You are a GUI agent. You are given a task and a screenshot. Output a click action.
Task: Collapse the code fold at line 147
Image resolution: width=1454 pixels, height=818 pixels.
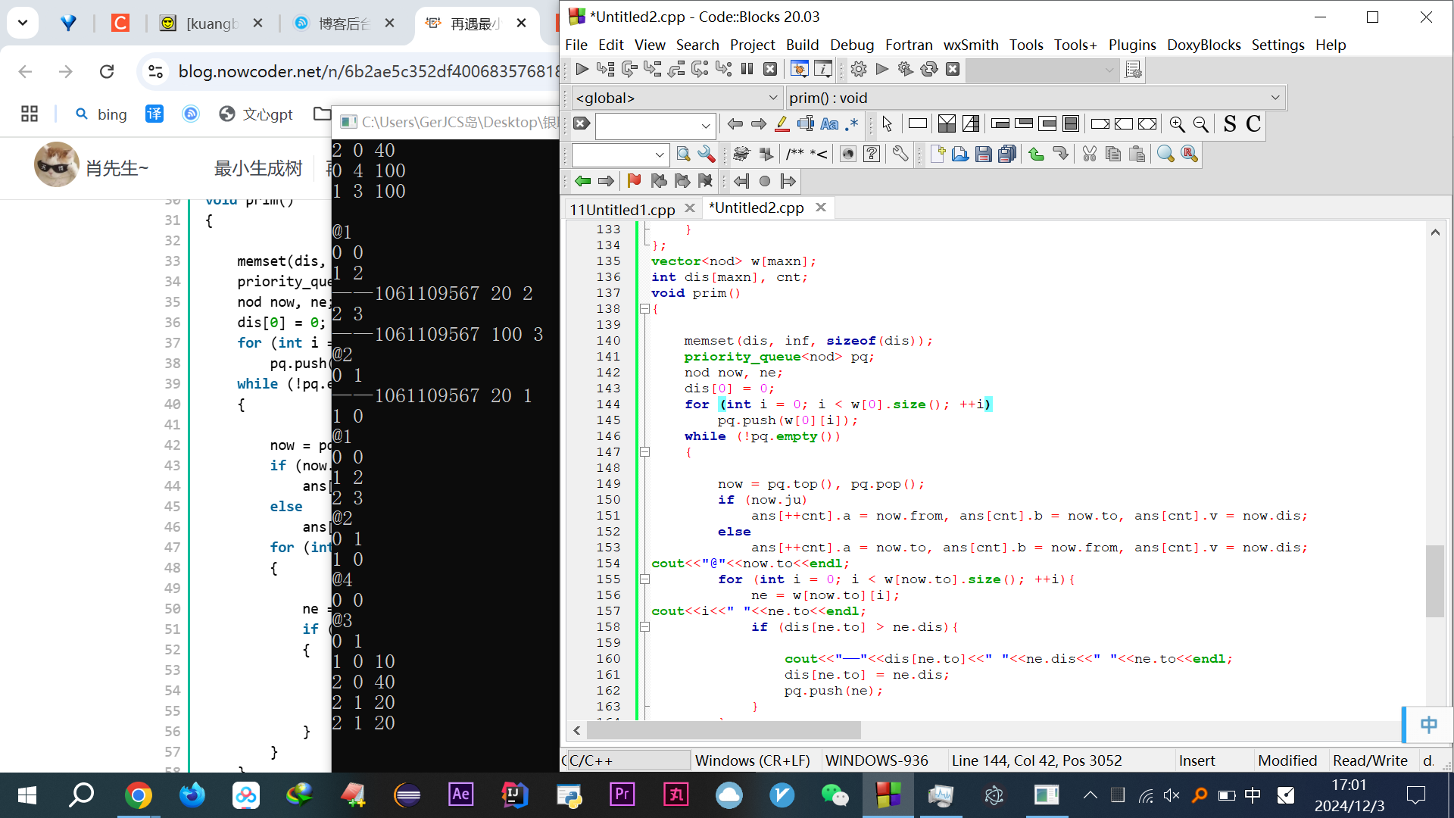tap(645, 452)
